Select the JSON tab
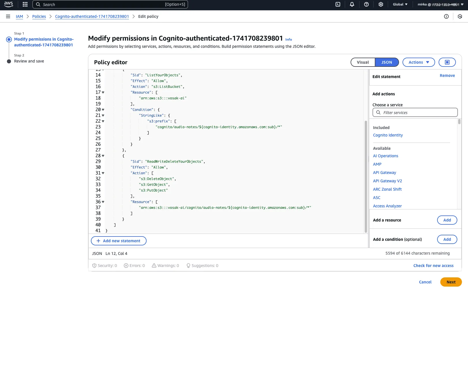468x390 pixels. 387,62
